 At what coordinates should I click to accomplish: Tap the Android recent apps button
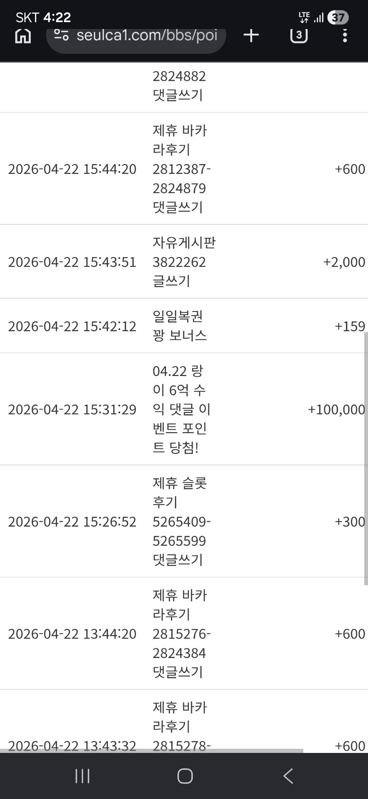click(x=82, y=776)
